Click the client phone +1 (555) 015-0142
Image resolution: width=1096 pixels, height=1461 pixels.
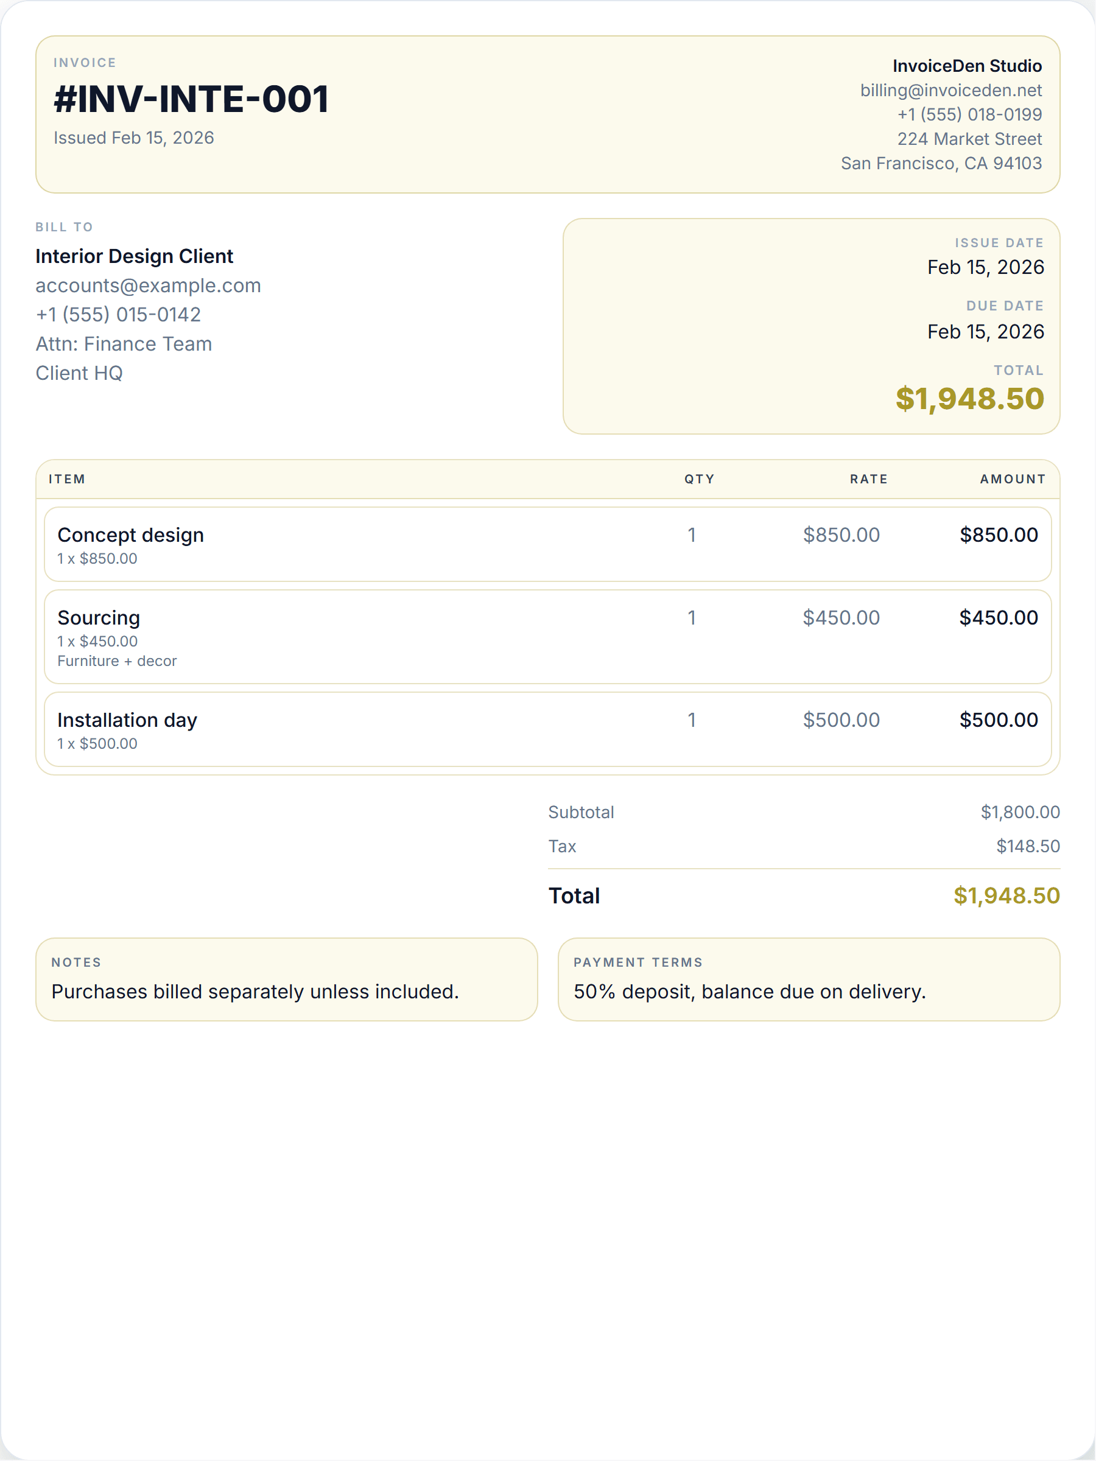pyautogui.click(x=118, y=314)
